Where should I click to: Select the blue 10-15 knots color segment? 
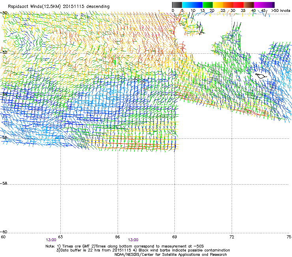(197, 5)
